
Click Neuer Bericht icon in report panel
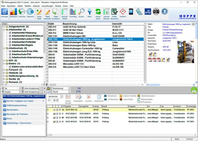[x=68, y=99]
